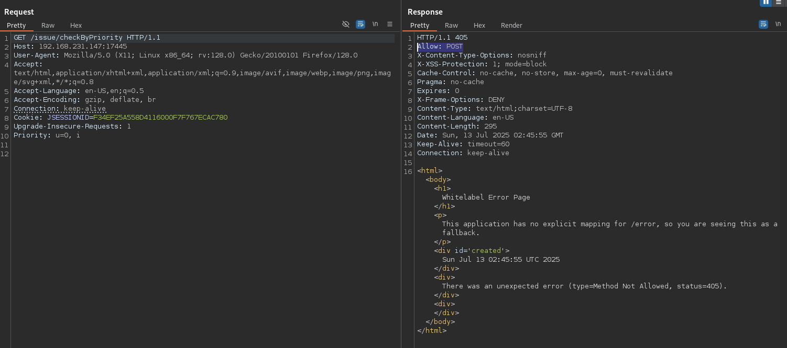Place cursor on the Host header line
This screenshot has width=787, height=348.
[70, 47]
